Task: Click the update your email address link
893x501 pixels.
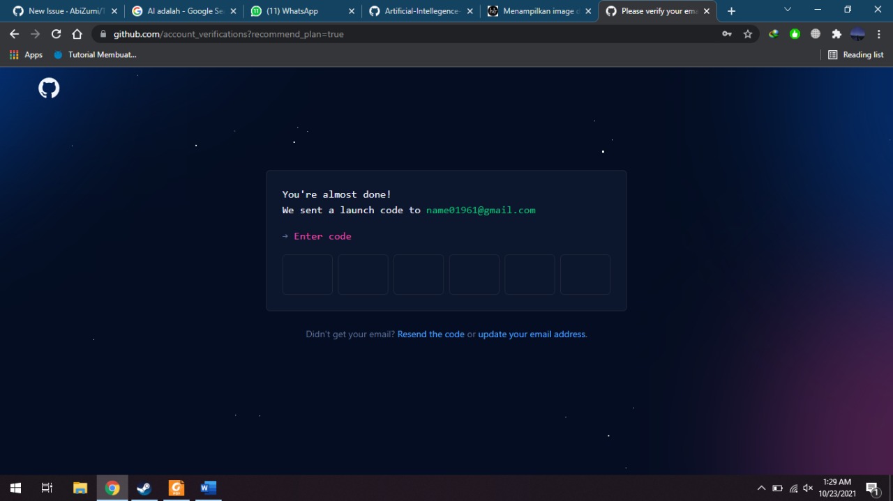Action: click(x=532, y=334)
